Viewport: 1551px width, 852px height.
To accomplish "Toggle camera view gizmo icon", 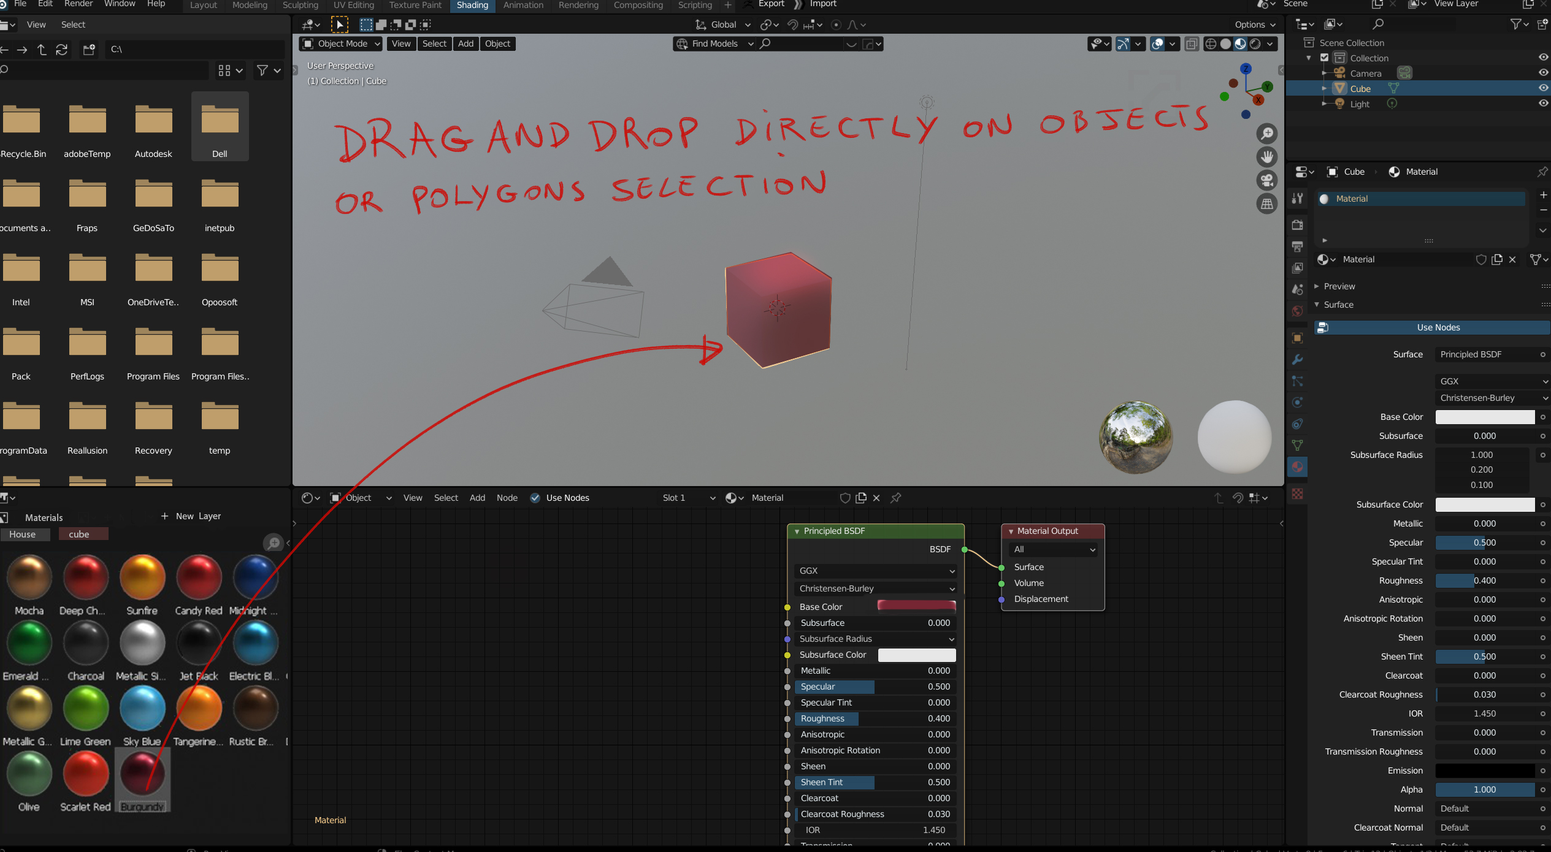I will point(1266,180).
